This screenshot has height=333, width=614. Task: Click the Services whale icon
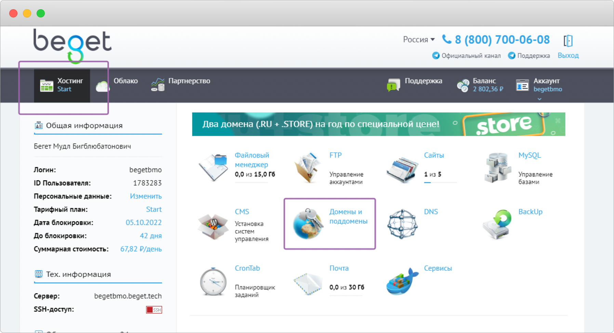402,281
